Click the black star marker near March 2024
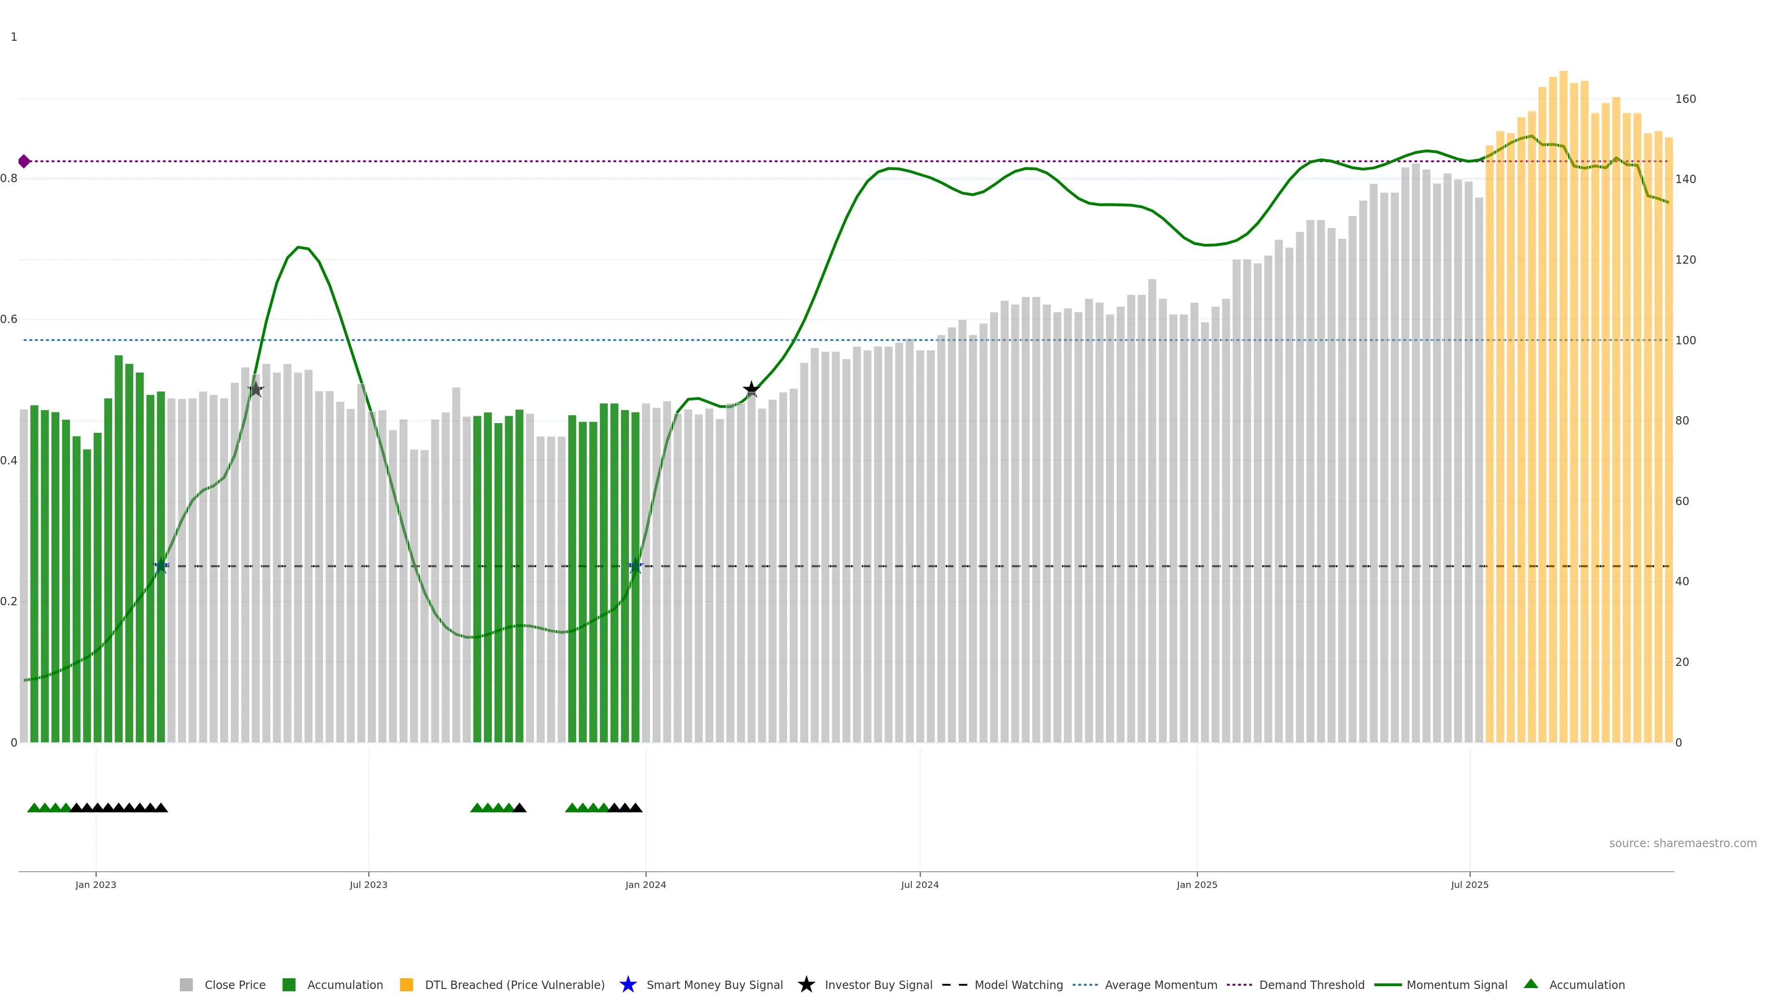The width and height of the screenshot is (1780, 1001). click(x=751, y=390)
